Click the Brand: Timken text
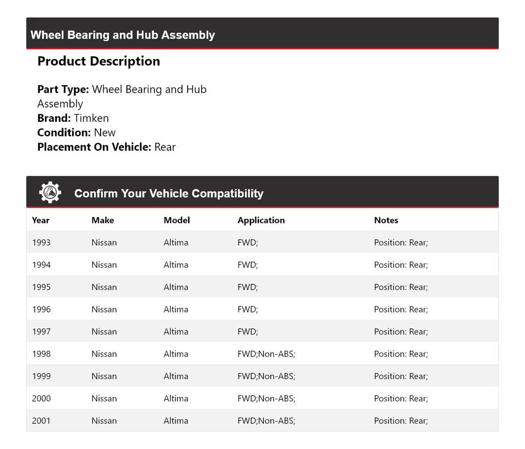The image size is (525, 449). 73,118
